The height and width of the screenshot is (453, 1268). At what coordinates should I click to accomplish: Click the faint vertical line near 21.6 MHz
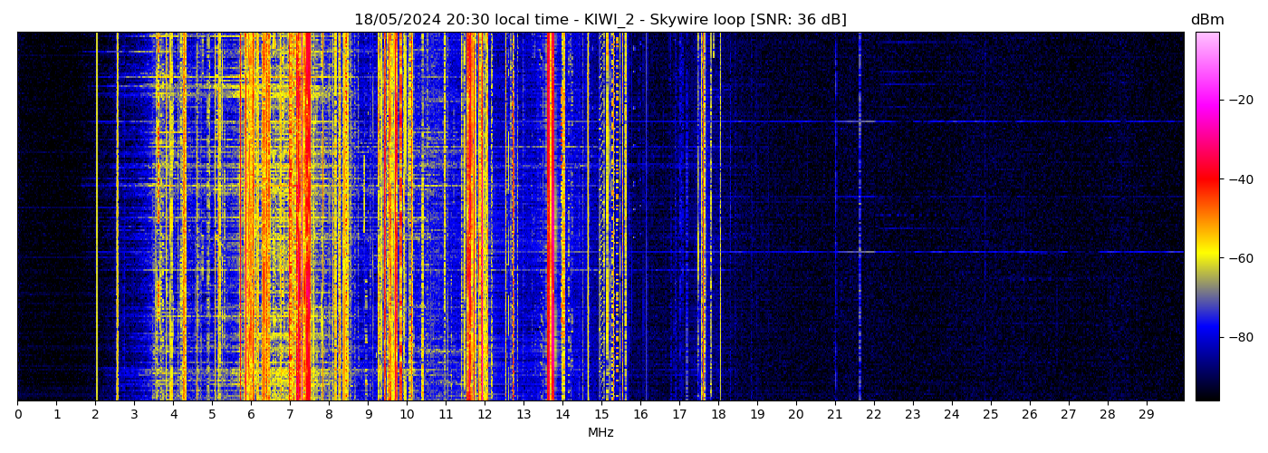[860, 217]
